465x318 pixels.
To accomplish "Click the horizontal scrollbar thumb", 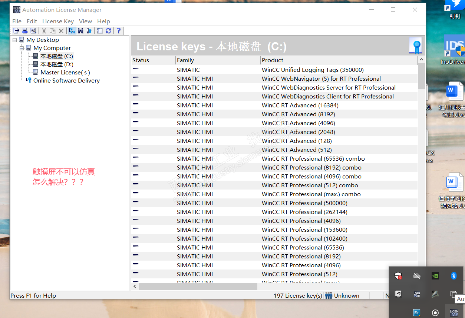I will [198, 286].
